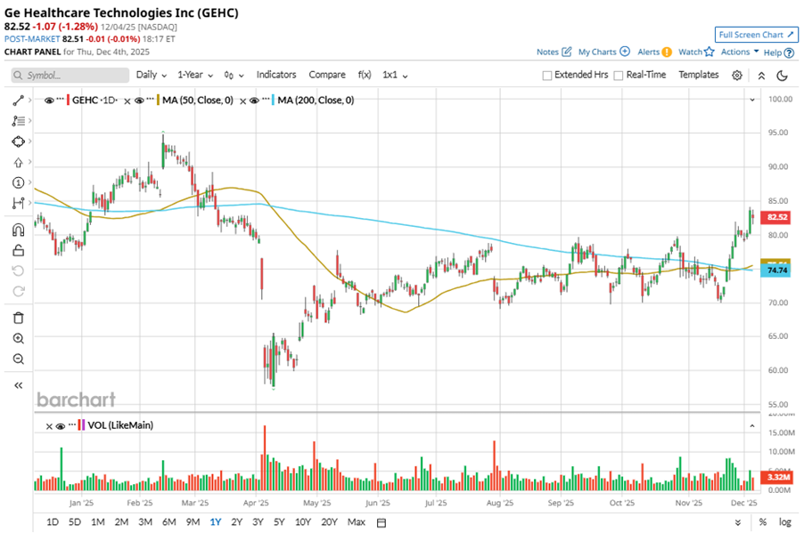Focus the Symbol search field
Viewport: 804px width, 533px height.
pyautogui.click(x=70, y=76)
